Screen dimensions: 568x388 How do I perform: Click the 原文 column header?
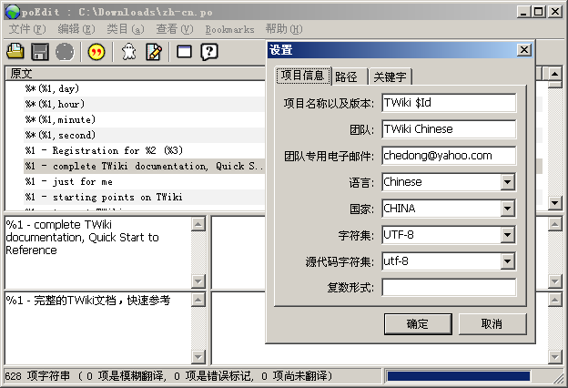click(136, 74)
